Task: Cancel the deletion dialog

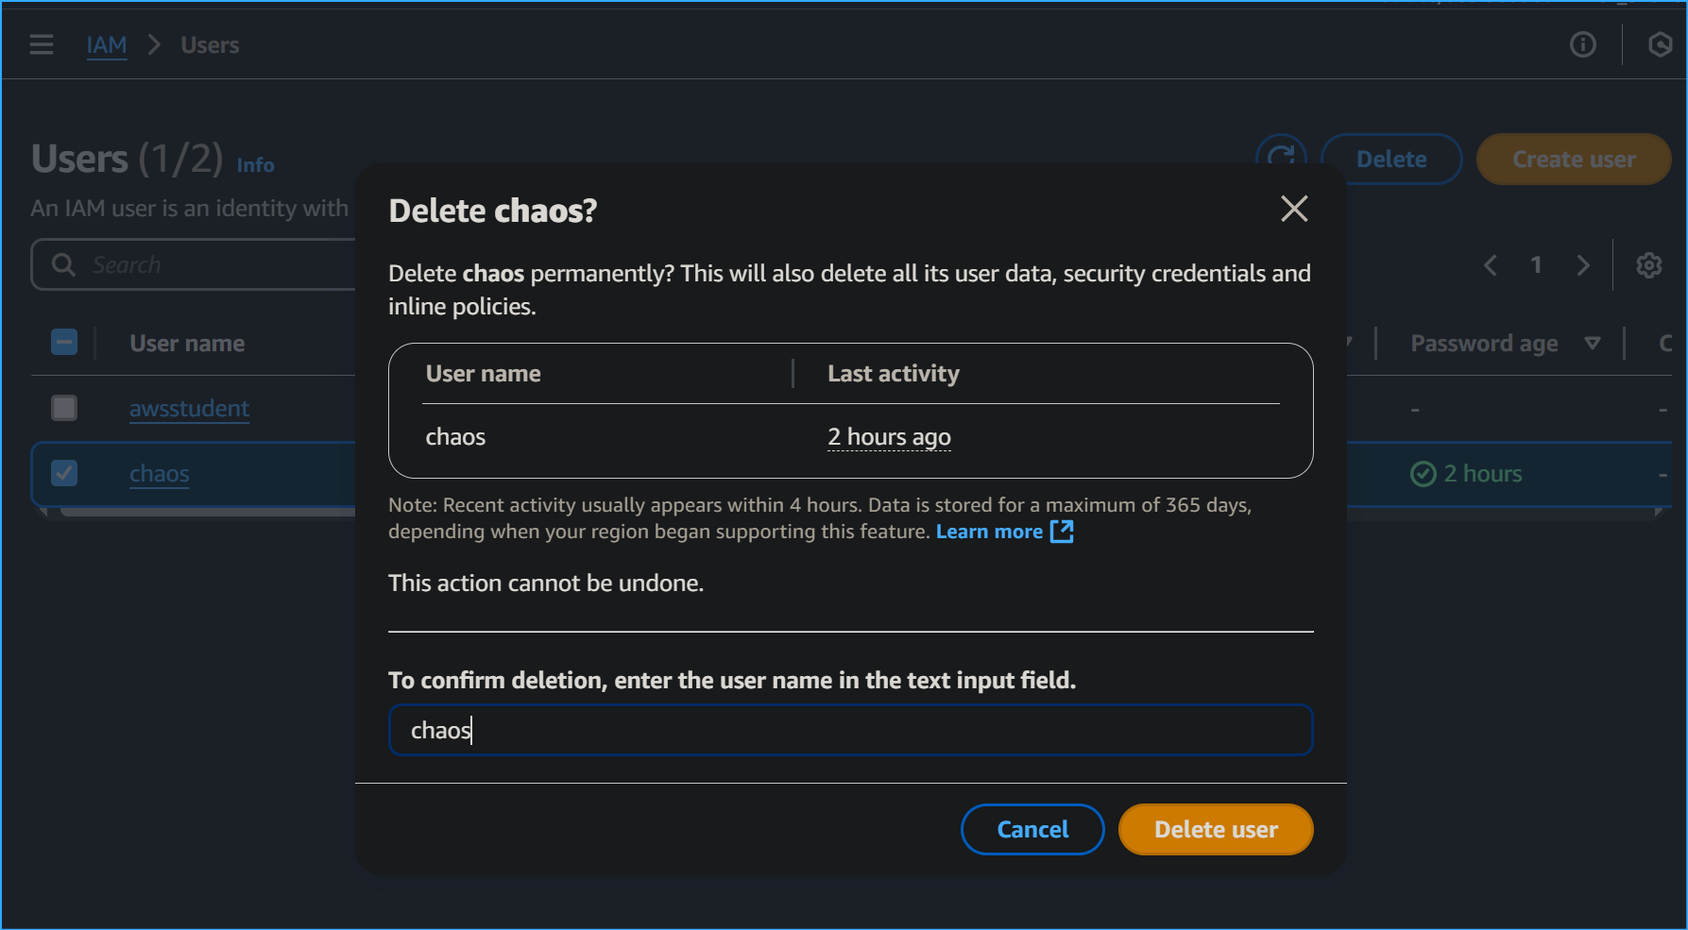Action: click(1032, 829)
